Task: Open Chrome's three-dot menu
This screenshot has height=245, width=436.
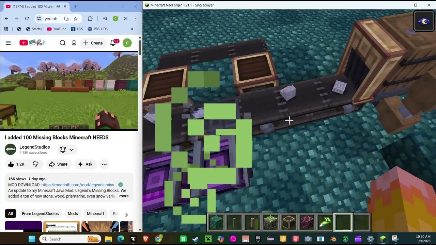Action: tap(136, 19)
